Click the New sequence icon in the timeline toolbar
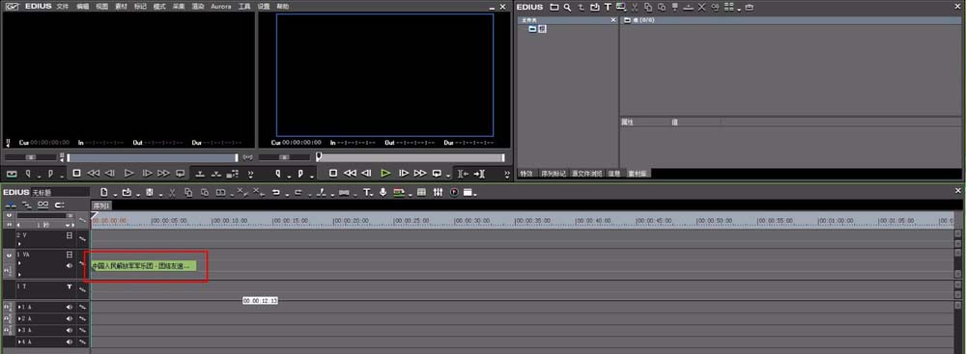 coord(103,192)
